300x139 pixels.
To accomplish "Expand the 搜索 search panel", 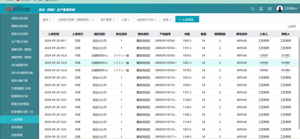I will [x=292, y=27].
